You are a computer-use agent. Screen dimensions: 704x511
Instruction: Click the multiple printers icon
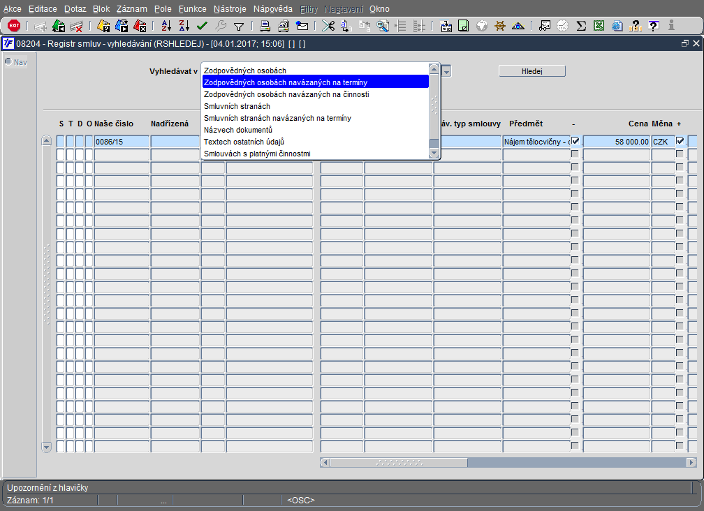[284, 26]
